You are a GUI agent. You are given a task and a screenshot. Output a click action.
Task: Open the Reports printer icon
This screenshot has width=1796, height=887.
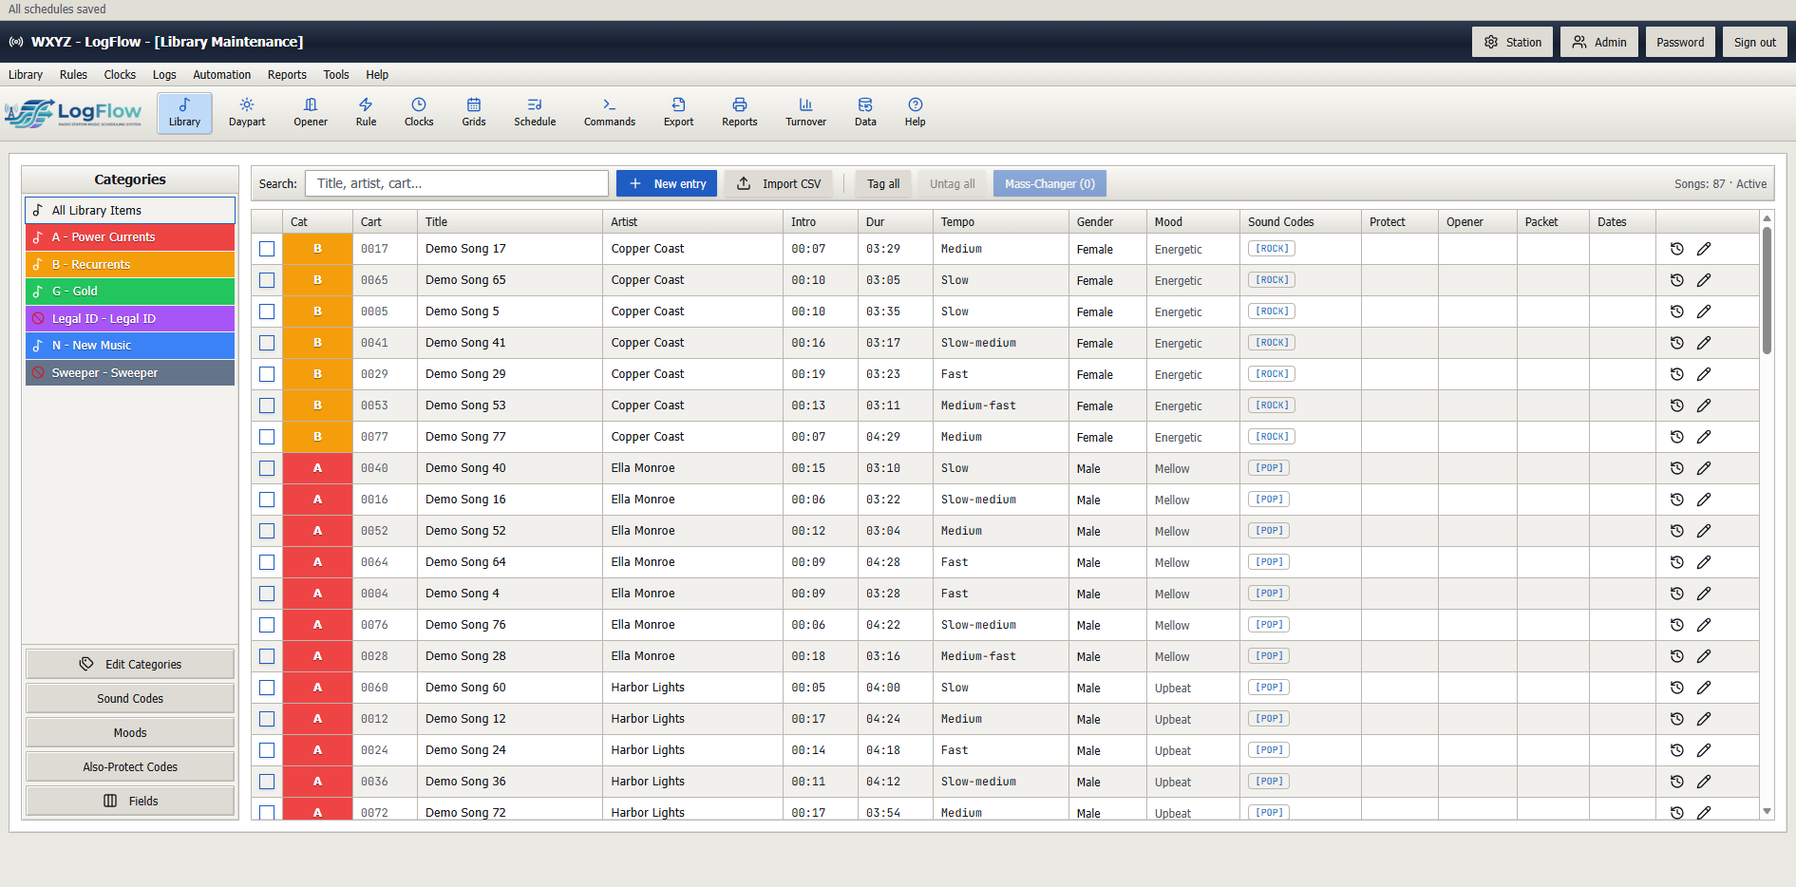pyautogui.click(x=740, y=112)
